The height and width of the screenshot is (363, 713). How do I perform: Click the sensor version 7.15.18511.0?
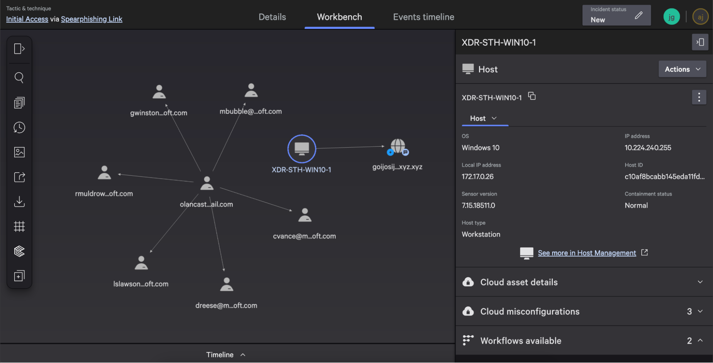click(x=478, y=205)
